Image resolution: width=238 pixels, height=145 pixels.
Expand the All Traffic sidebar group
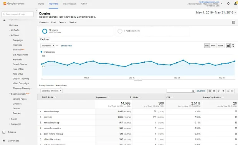[x=15, y=30]
